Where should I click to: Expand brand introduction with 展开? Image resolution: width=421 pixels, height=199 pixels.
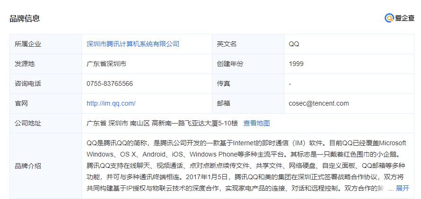pos(402,188)
